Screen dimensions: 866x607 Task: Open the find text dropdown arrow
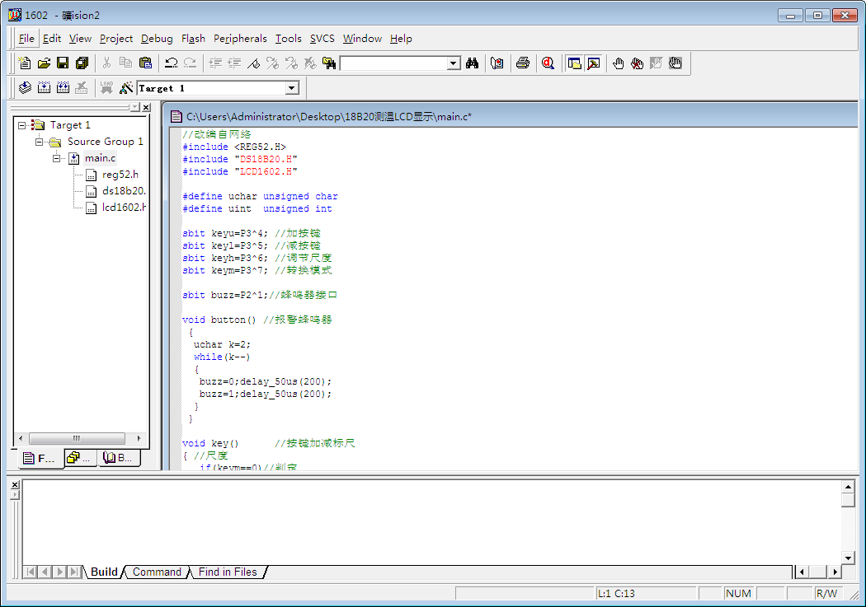[x=454, y=63]
